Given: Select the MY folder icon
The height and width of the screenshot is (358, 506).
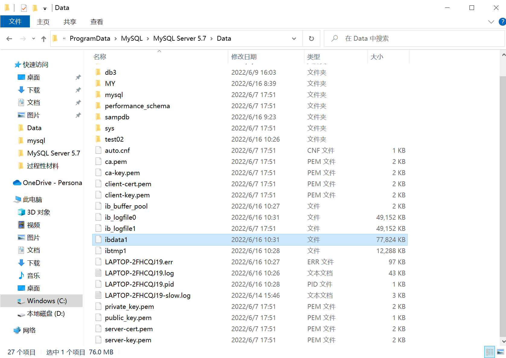Looking at the screenshot, I should click(x=98, y=83).
